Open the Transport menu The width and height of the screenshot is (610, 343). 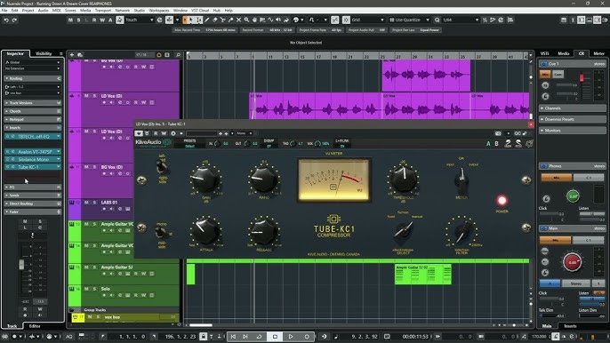coord(103,11)
